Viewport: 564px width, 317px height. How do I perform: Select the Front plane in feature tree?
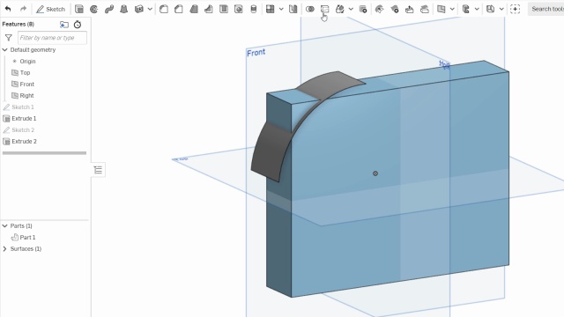tap(27, 85)
